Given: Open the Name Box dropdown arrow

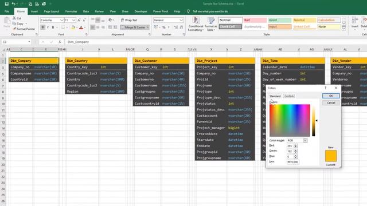Looking at the screenshot, I should click(29, 42).
